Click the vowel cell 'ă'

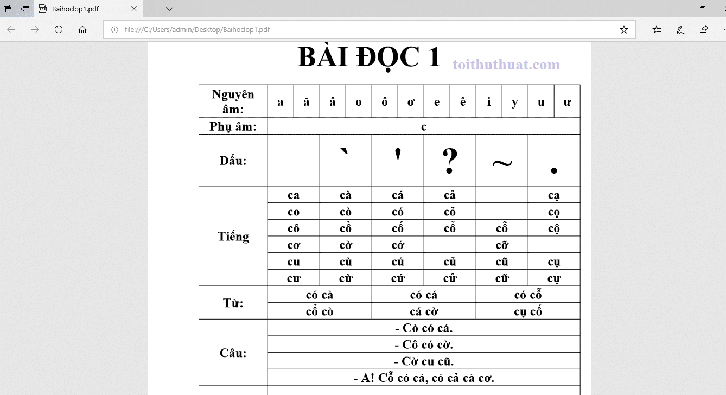click(307, 101)
